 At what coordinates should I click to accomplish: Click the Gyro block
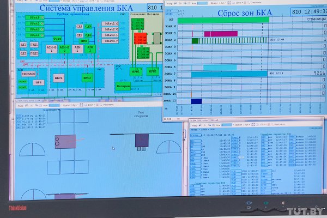[57, 40]
